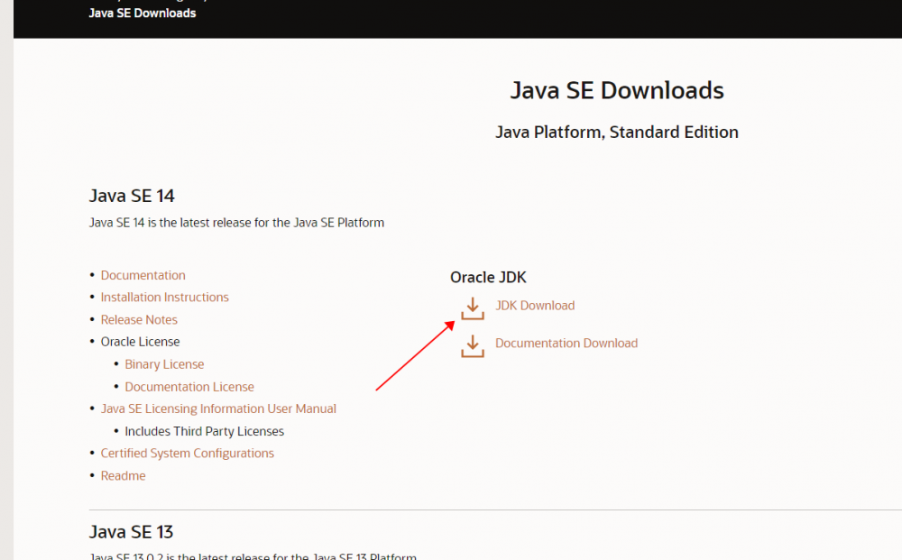Go to Installation Instructions
This screenshot has width=902, height=560.
tap(165, 298)
